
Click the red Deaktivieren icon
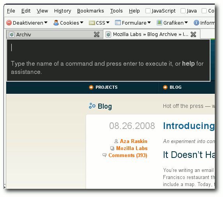point(9,23)
